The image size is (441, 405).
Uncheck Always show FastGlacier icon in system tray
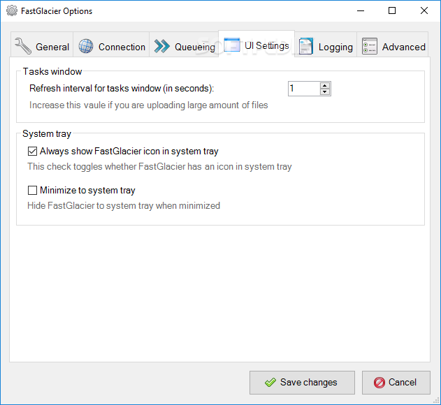pos(32,152)
